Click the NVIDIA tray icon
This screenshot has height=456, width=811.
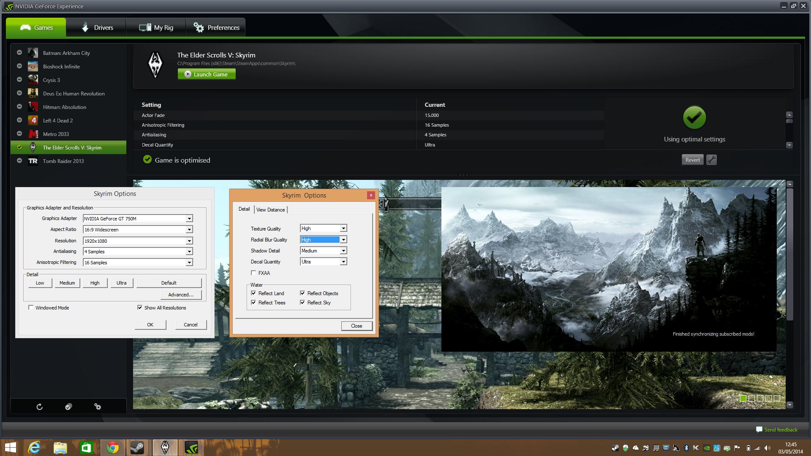click(x=707, y=448)
